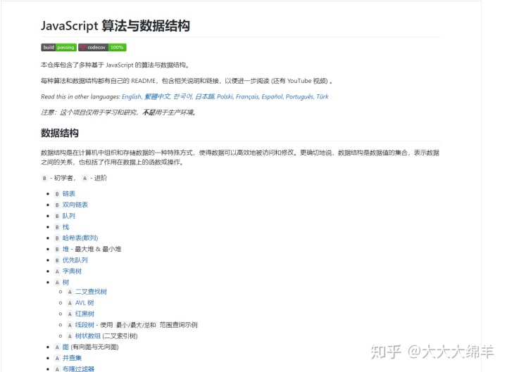Open the 繁體中文 language link
507x372 pixels.
[157, 96]
